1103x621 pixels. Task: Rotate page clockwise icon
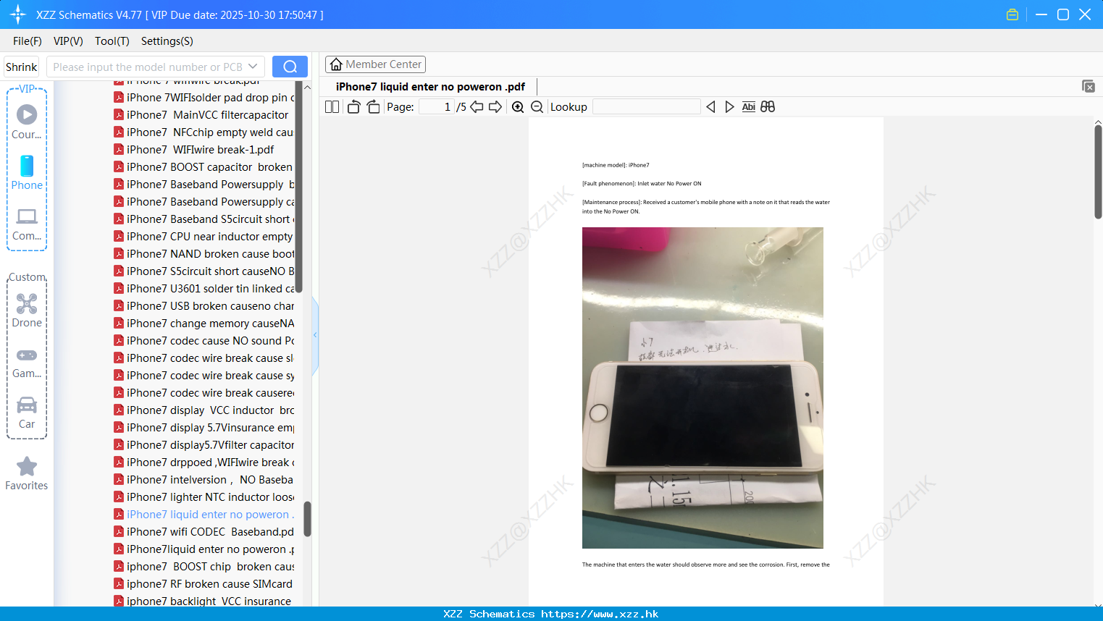pyautogui.click(x=373, y=107)
